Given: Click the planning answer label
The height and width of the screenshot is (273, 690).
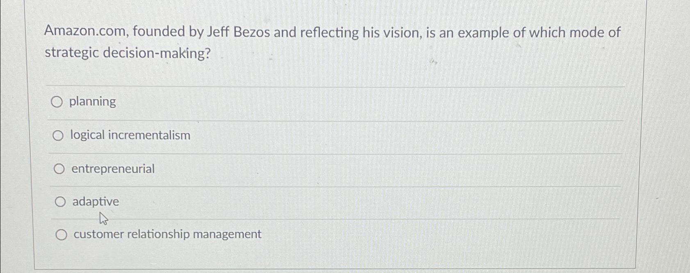Looking at the screenshot, I should tap(92, 102).
